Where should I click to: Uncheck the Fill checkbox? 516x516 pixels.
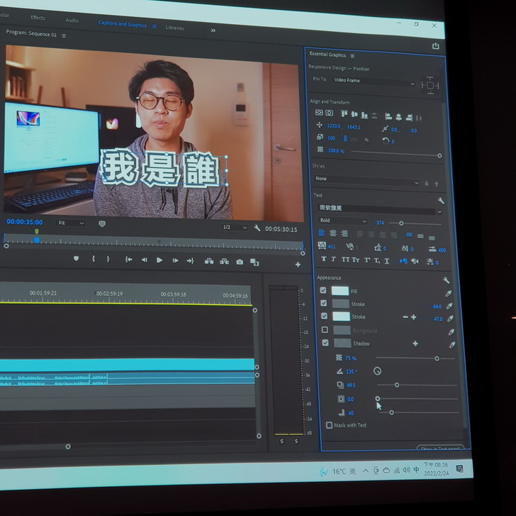(323, 291)
